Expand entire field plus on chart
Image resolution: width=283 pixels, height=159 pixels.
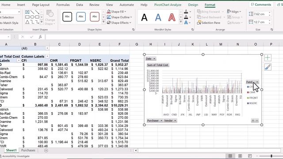tap(253, 121)
